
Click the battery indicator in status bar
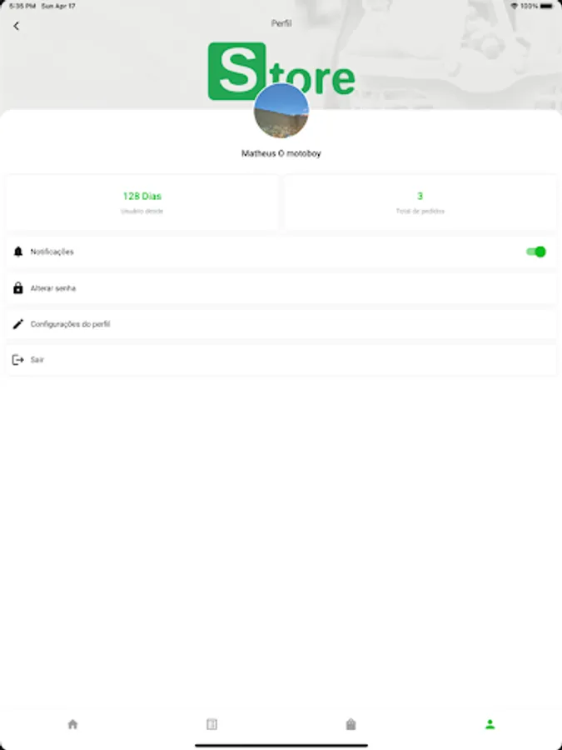tap(546, 6)
